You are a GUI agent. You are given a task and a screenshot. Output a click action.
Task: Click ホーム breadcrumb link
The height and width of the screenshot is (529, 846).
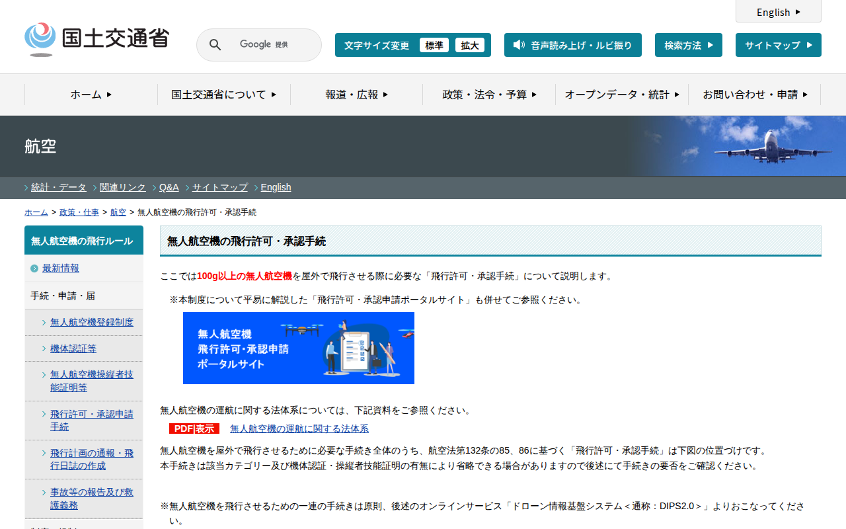pyautogui.click(x=36, y=212)
